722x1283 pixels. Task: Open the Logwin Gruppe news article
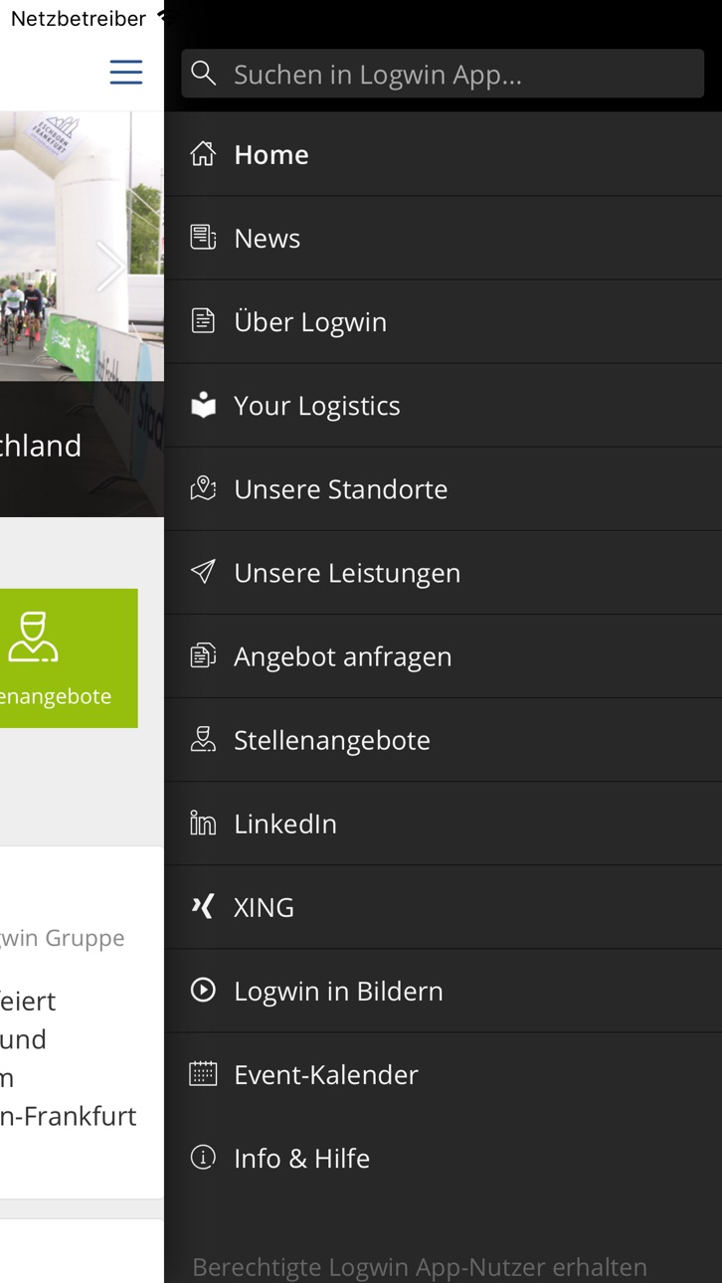pos(82,1022)
